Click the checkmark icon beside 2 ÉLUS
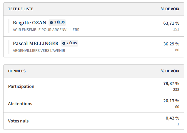 coord(64,43)
